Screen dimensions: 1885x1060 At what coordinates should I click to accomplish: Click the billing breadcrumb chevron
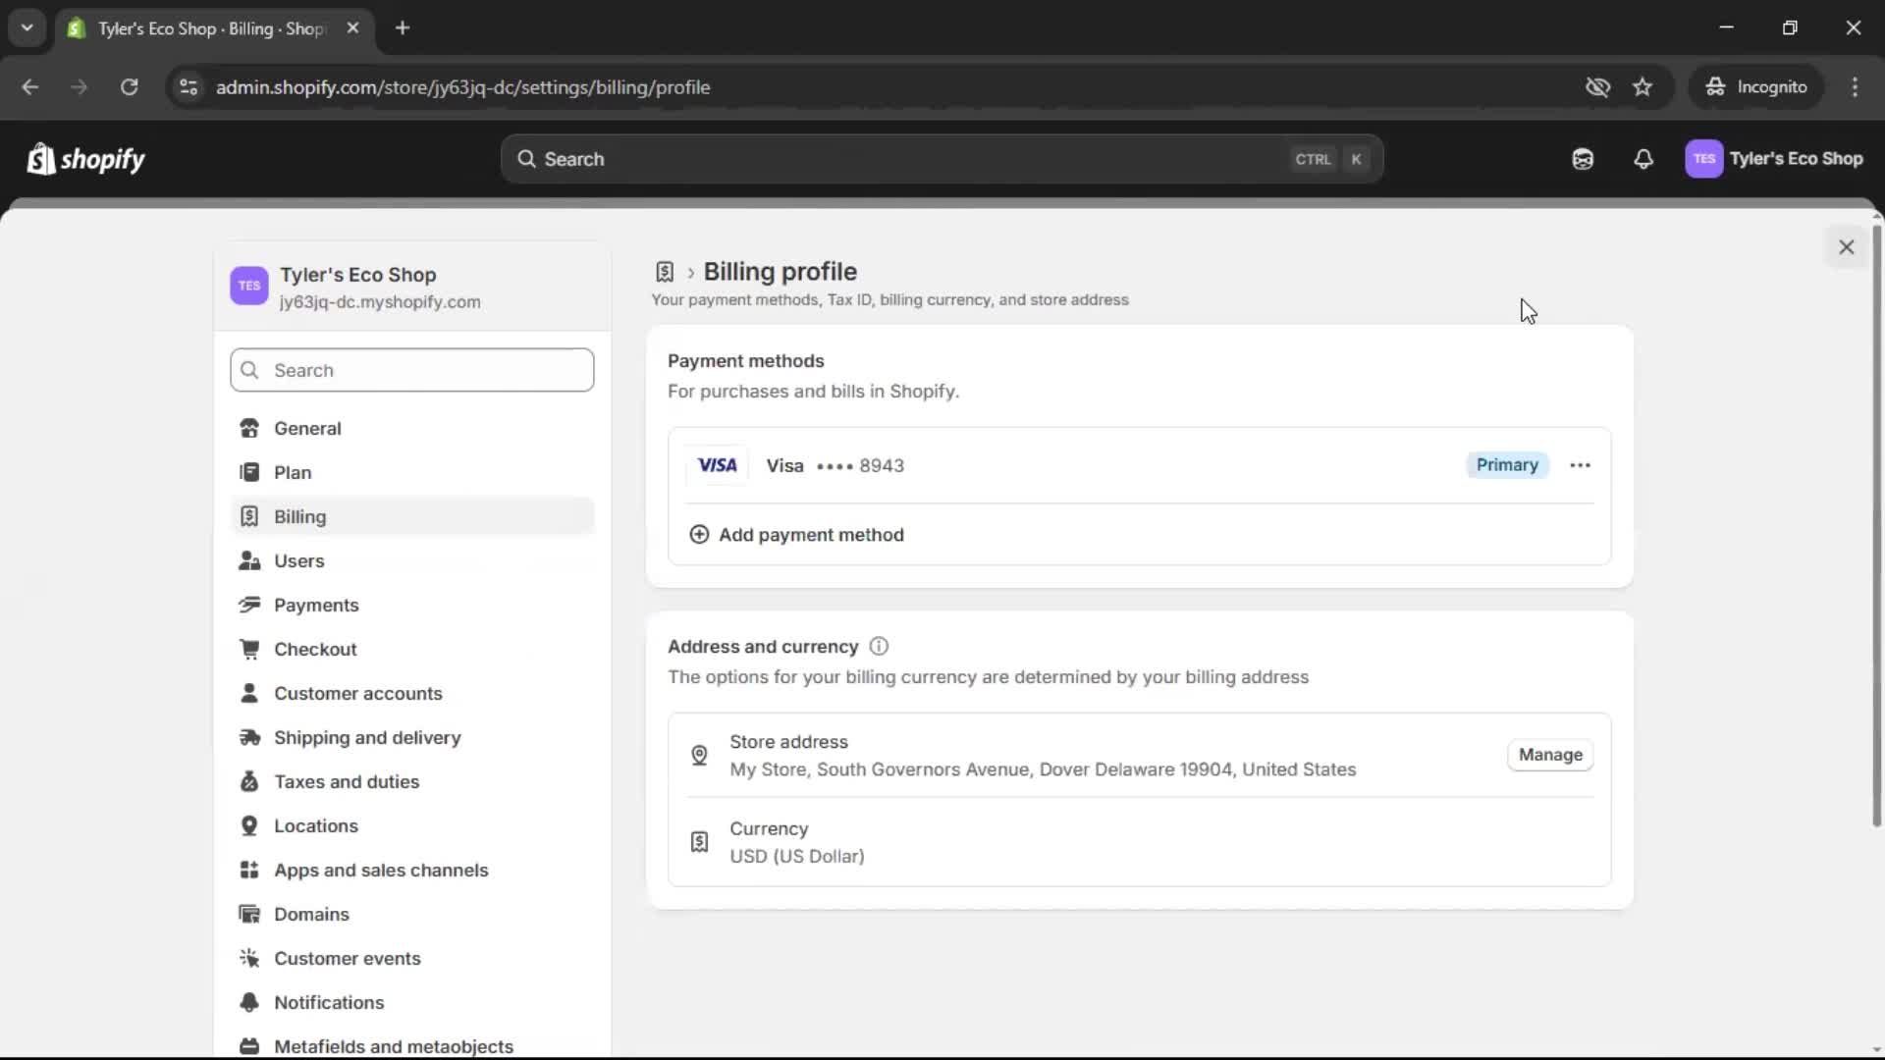pos(690,272)
